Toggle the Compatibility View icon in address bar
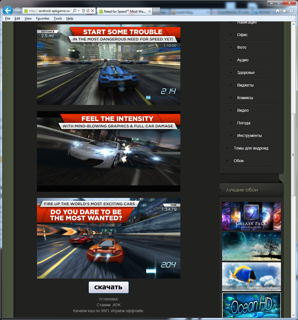The height and width of the screenshot is (320, 298). click(x=83, y=11)
